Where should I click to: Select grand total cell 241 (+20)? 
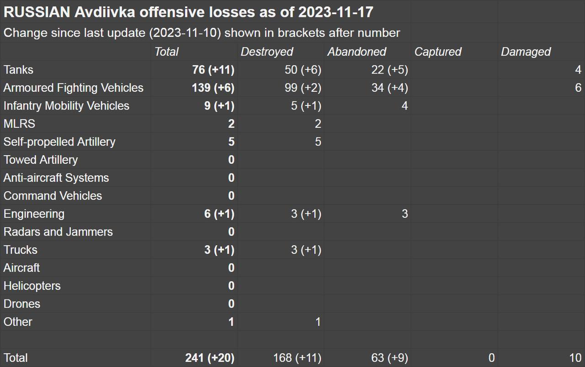210,358
